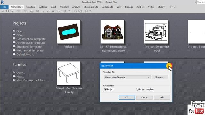
Task: Select the Measure tool icon
Action: [37, 11]
